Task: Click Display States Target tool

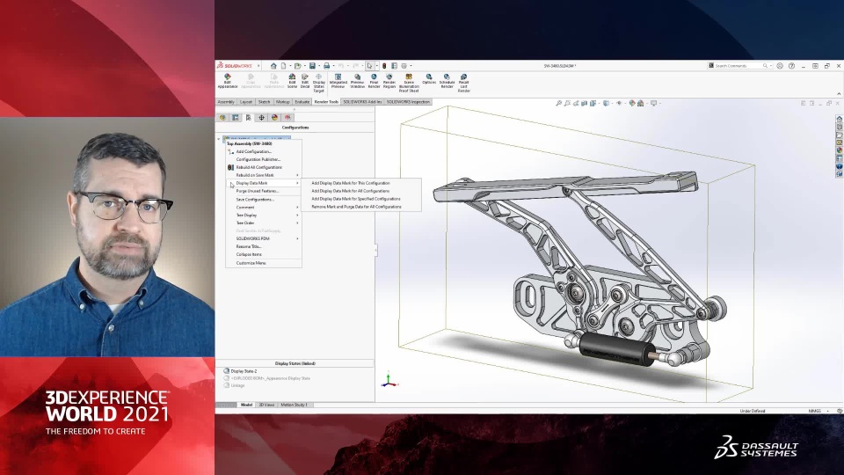Action: tap(318, 83)
